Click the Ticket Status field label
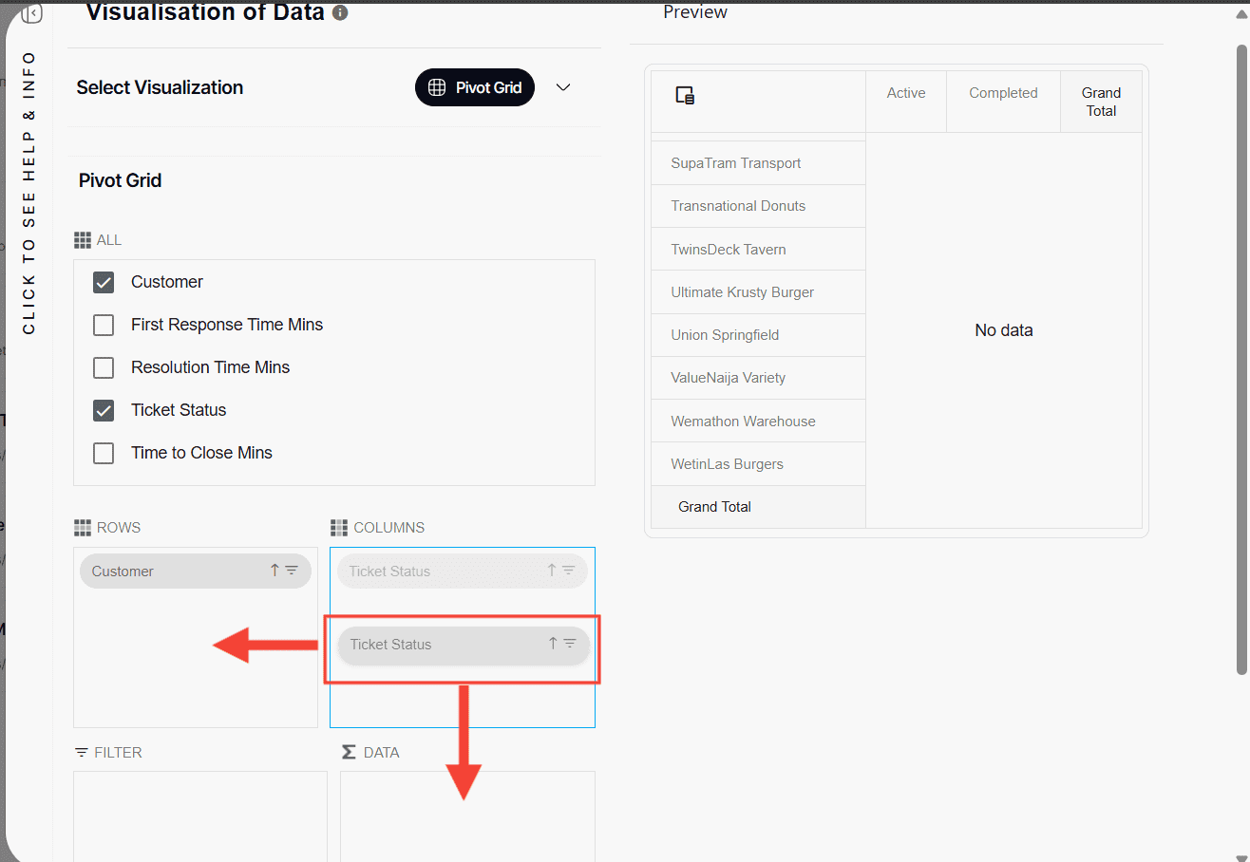The width and height of the screenshot is (1250, 862). pos(179,410)
